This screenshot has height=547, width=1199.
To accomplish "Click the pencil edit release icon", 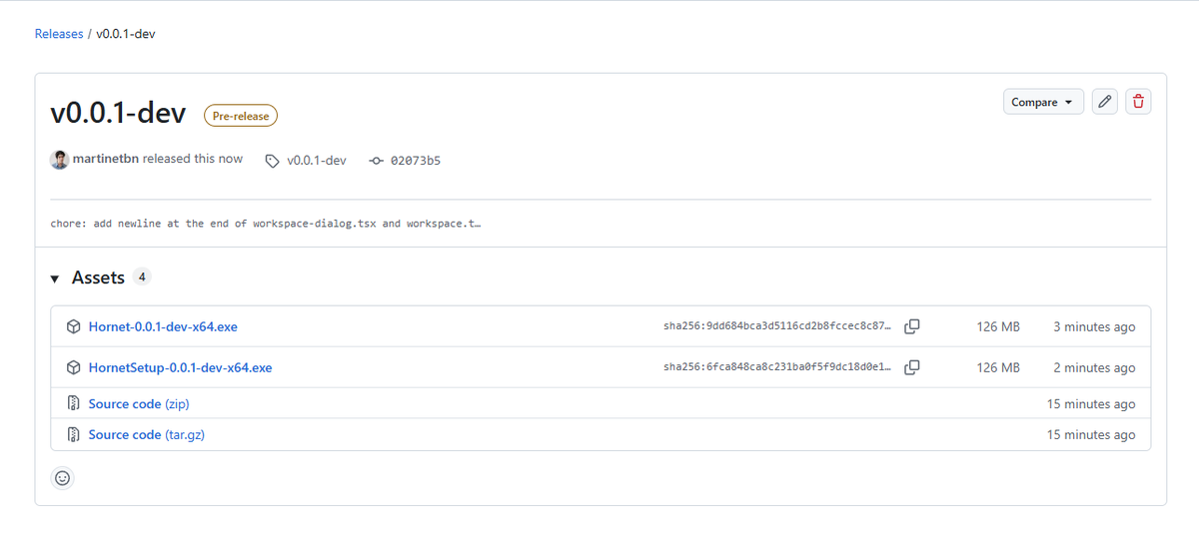I will pos(1104,102).
